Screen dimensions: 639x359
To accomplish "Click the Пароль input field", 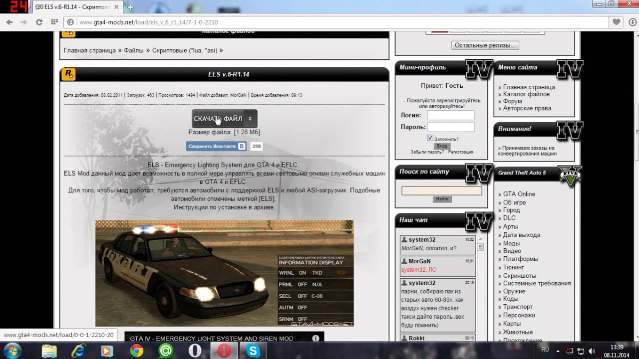I will pos(451,127).
